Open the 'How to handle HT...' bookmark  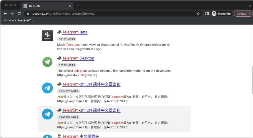point(18,20)
